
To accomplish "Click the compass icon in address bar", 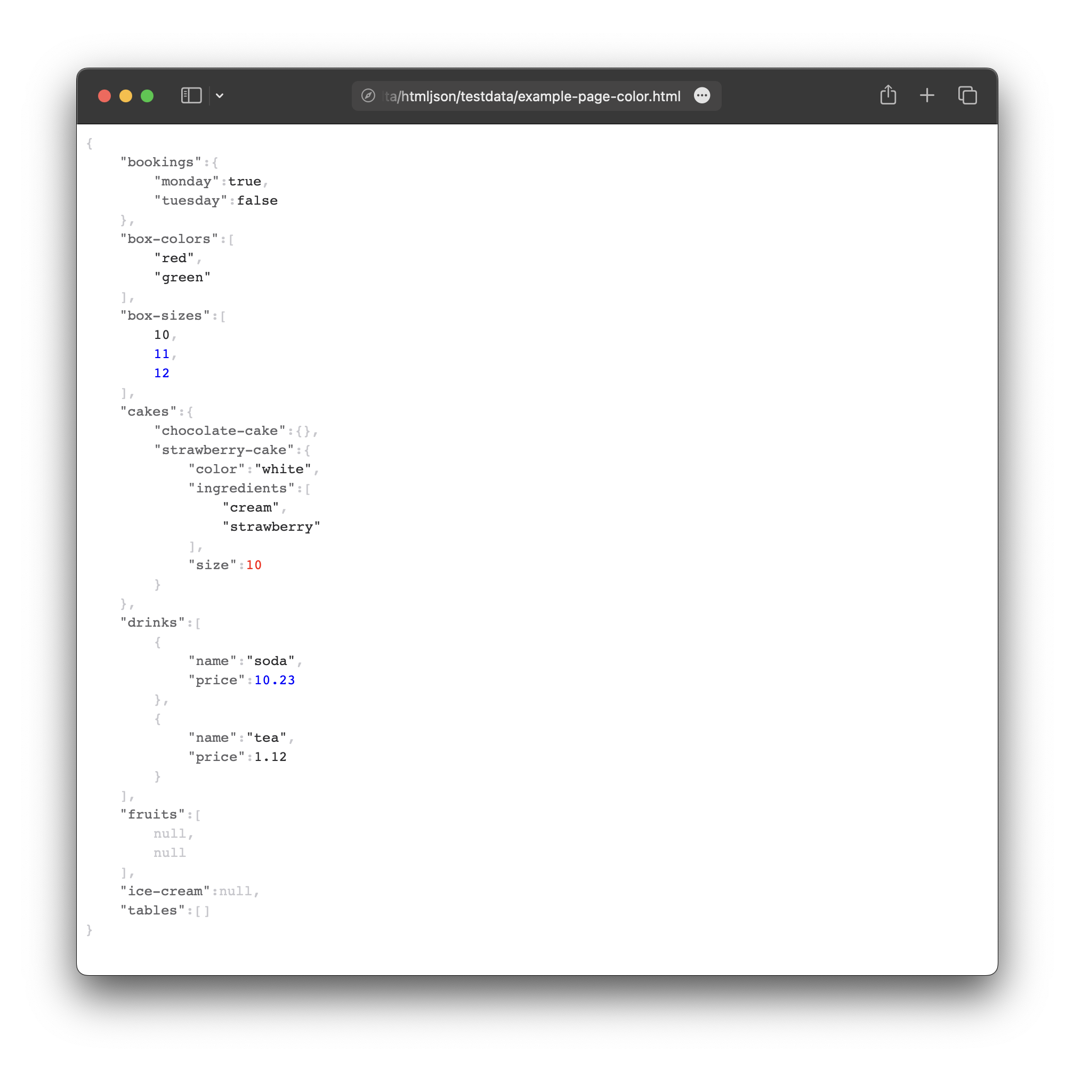I will (x=368, y=96).
